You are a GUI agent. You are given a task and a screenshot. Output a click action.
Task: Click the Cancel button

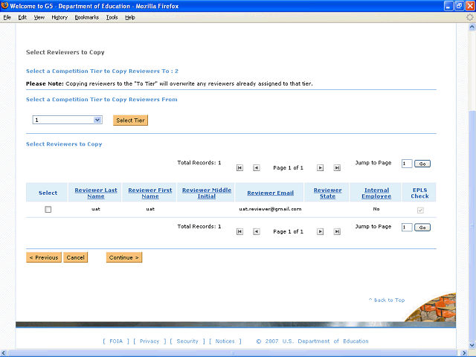pos(76,257)
